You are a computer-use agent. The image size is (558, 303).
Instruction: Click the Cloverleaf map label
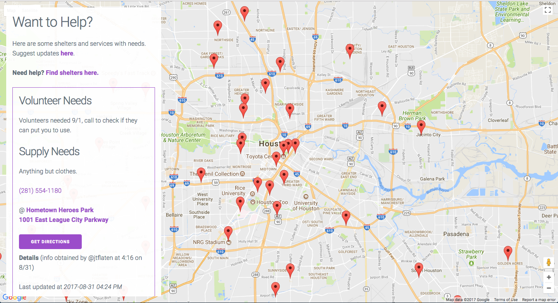(498, 120)
